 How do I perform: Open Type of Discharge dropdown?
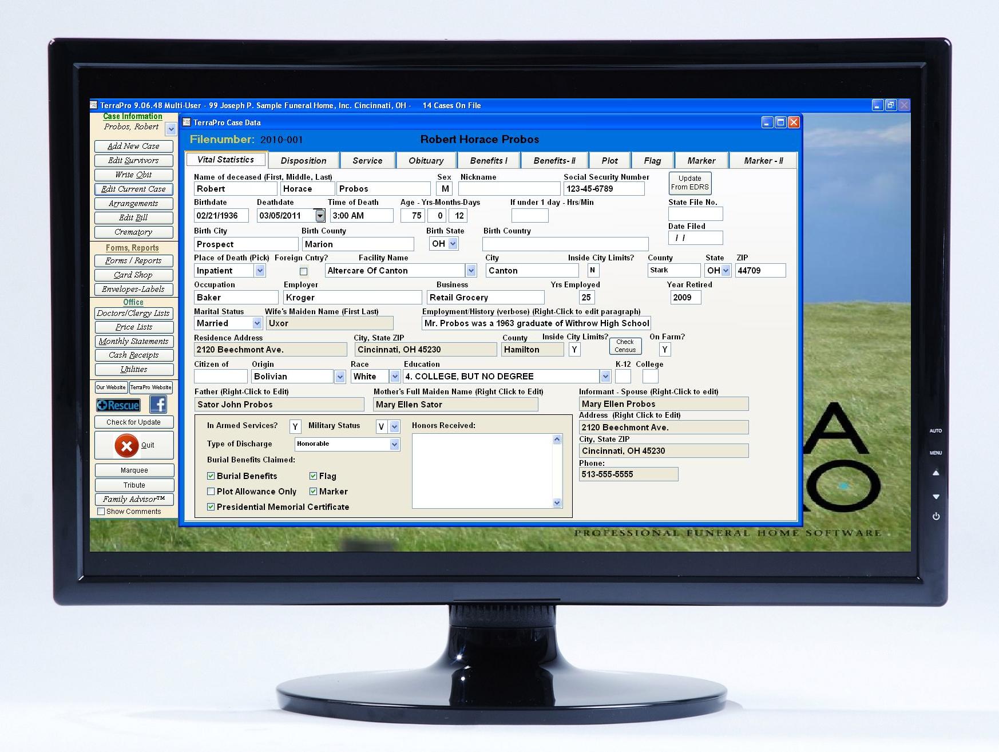pyautogui.click(x=394, y=444)
